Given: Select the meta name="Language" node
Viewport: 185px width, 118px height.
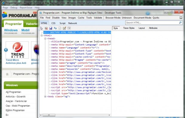Looking at the screenshot, I should 75,48.
